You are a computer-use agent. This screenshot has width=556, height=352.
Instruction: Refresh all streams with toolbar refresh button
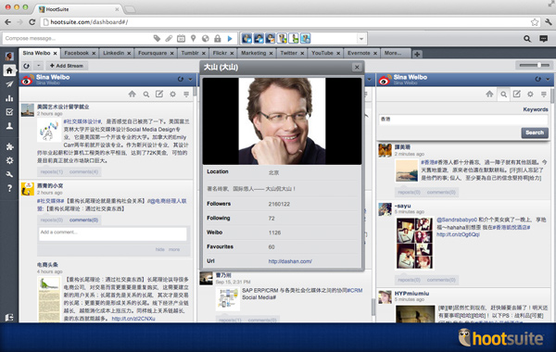tap(27, 66)
